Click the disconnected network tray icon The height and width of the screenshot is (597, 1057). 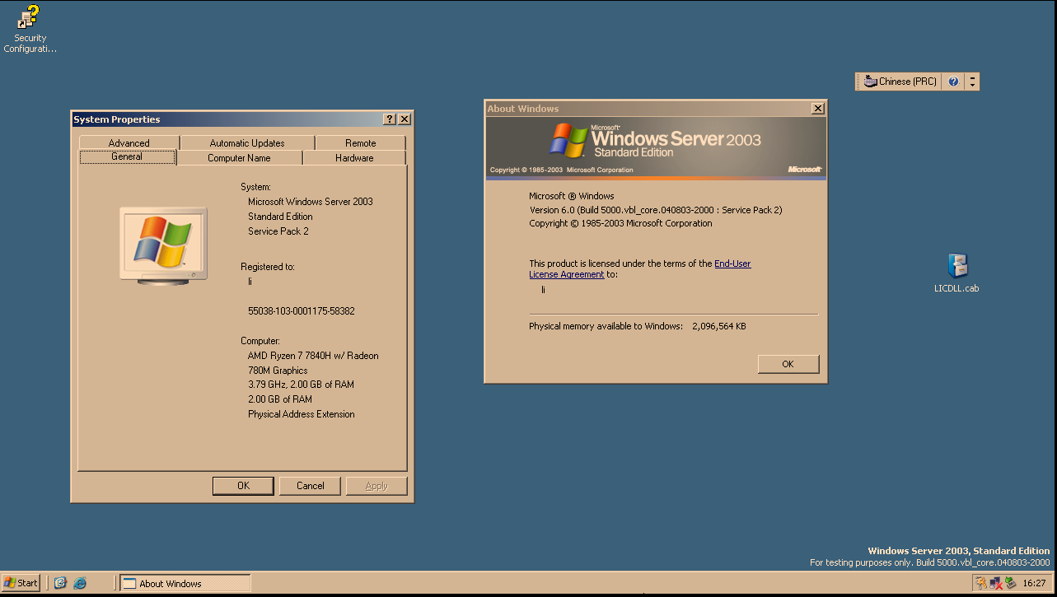click(995, 583)
